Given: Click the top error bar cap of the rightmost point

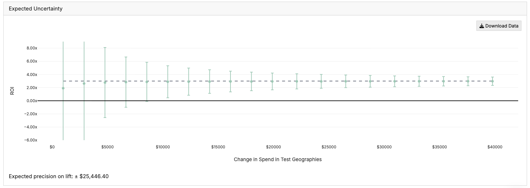Looking at the screenshot, I should pyautogui.click(x=492, y=77).
